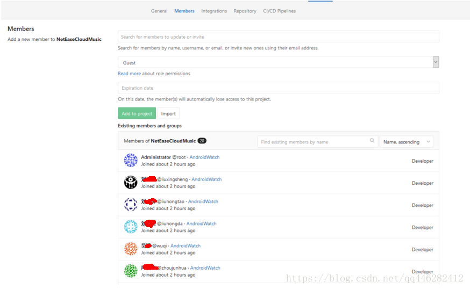470x289 pixels.
Task: Focus the search members to invite field
Action: coord(279,37)
